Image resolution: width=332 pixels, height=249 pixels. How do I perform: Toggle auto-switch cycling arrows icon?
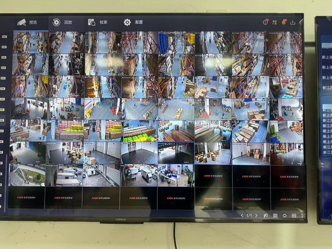tap(285, 215)
